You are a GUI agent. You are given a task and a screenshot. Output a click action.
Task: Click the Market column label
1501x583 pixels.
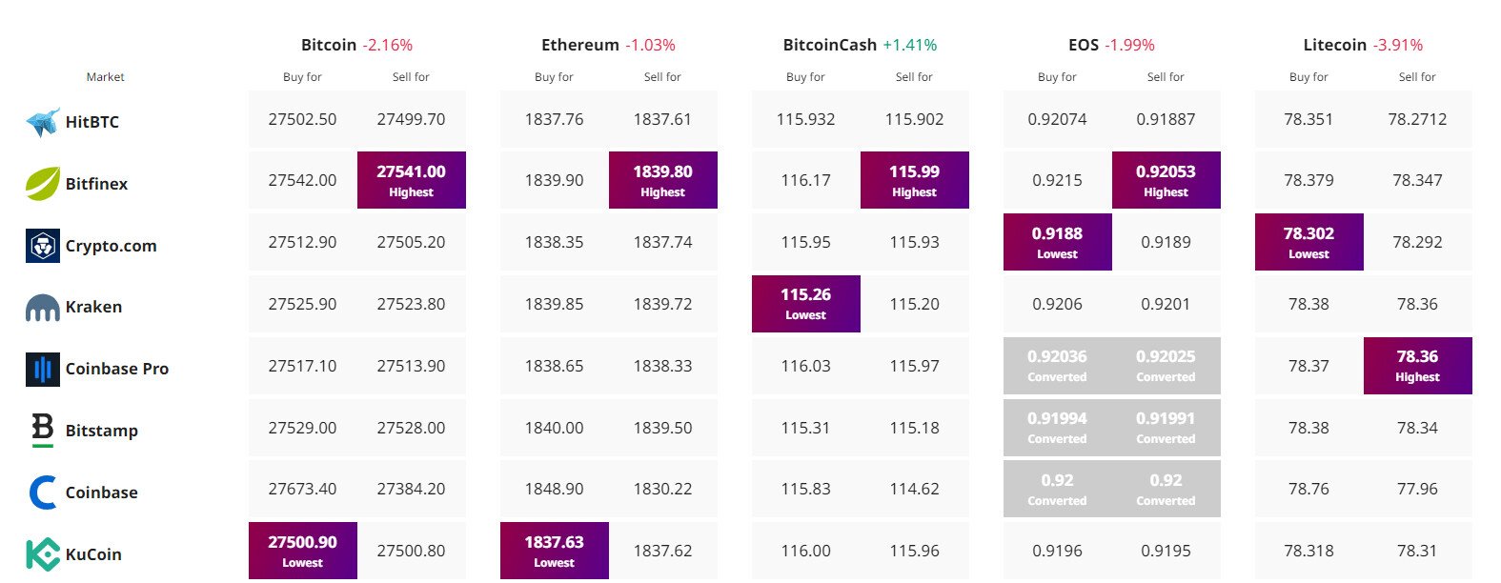[105, 77]
